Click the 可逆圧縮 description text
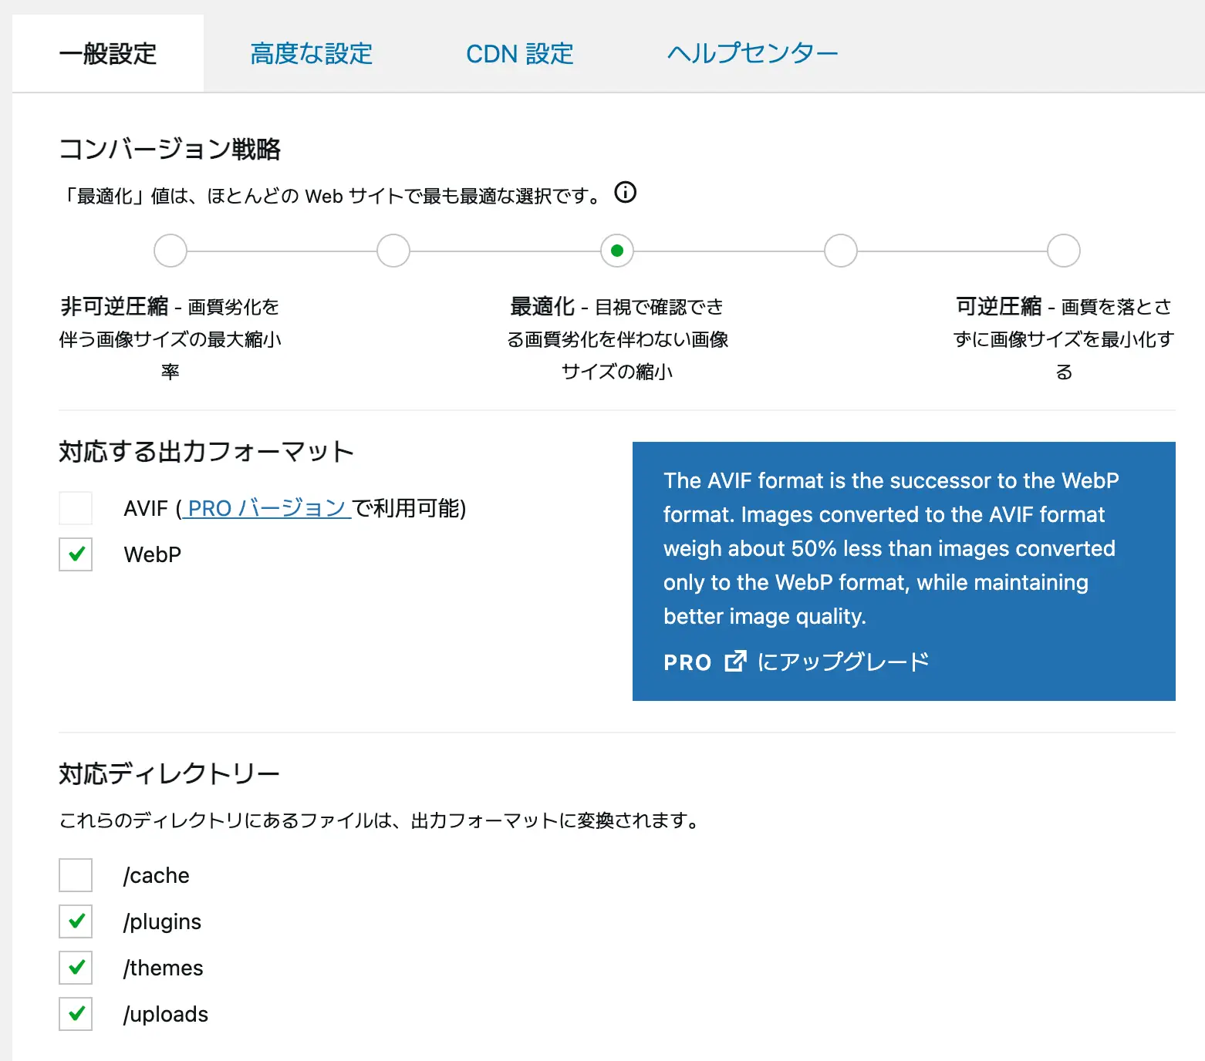 click(1064, 339)
